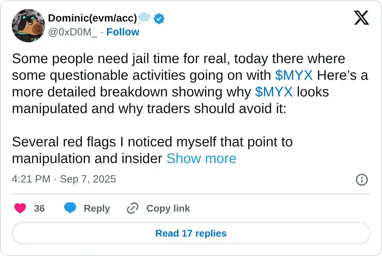Follow the @0xD0M_ account
382x256 pixels.
123,32
